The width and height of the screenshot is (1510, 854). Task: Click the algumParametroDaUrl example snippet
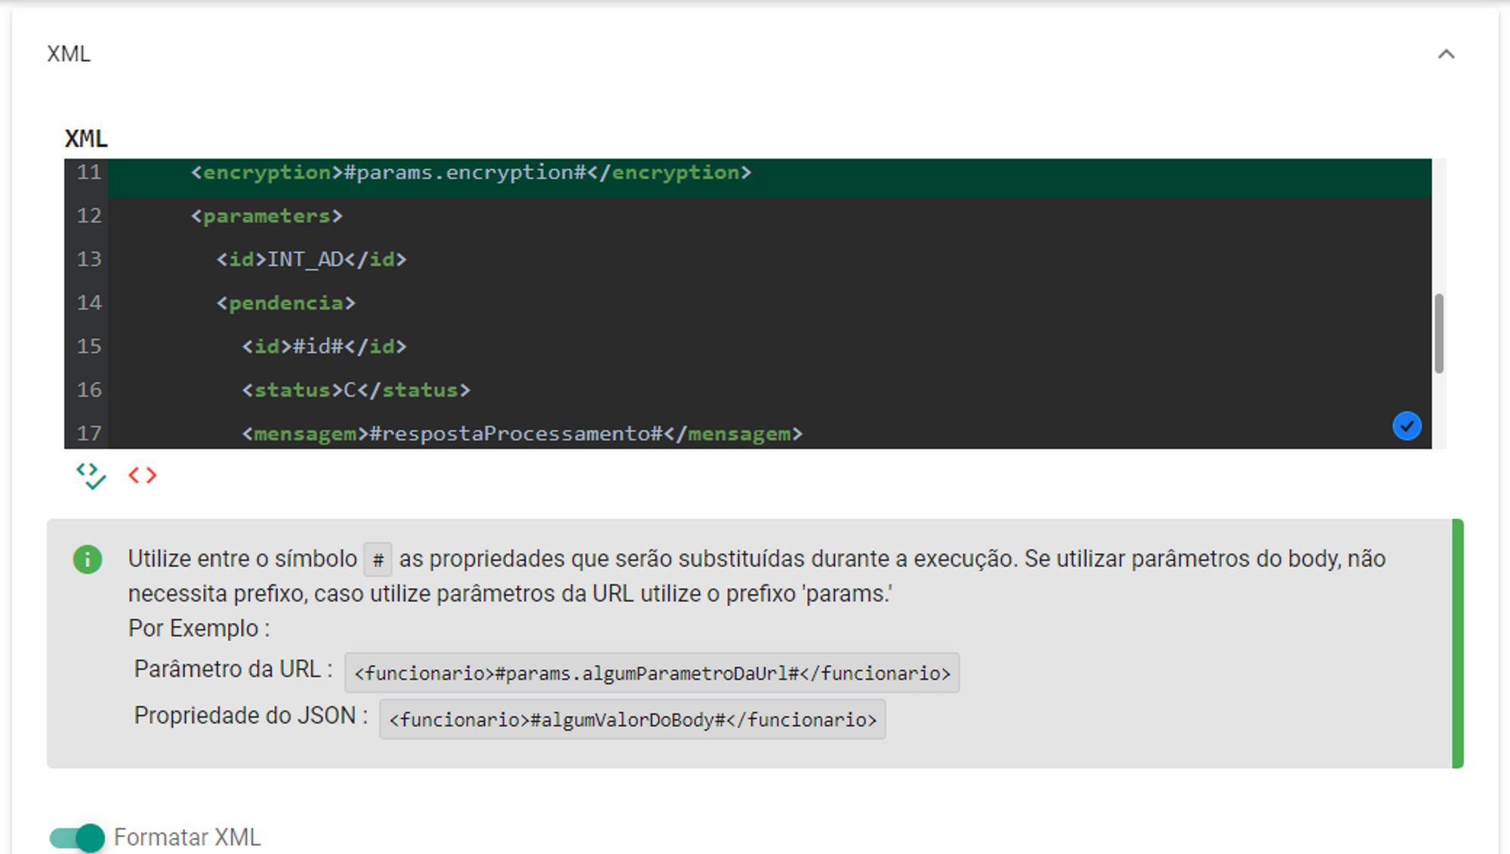click(652, 673)
